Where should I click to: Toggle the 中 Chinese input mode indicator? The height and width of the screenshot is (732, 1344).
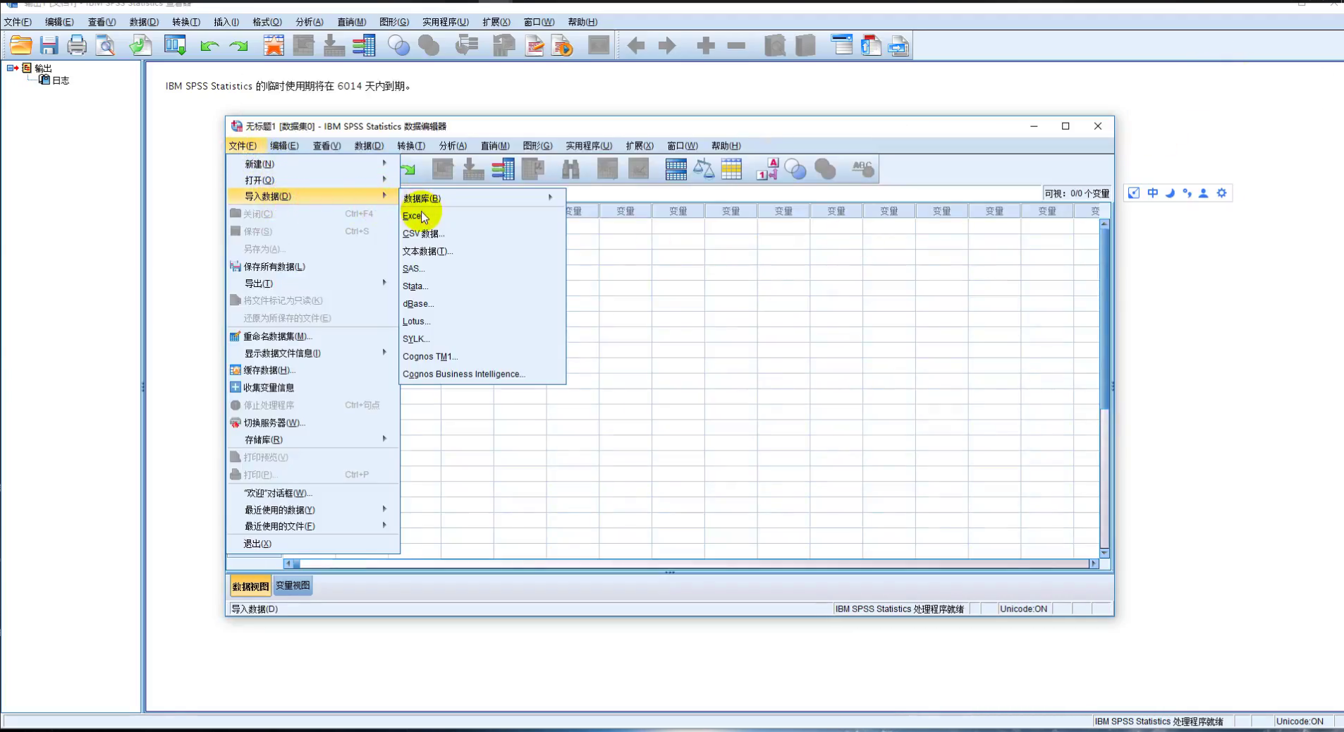click(x=1153, y=193)
